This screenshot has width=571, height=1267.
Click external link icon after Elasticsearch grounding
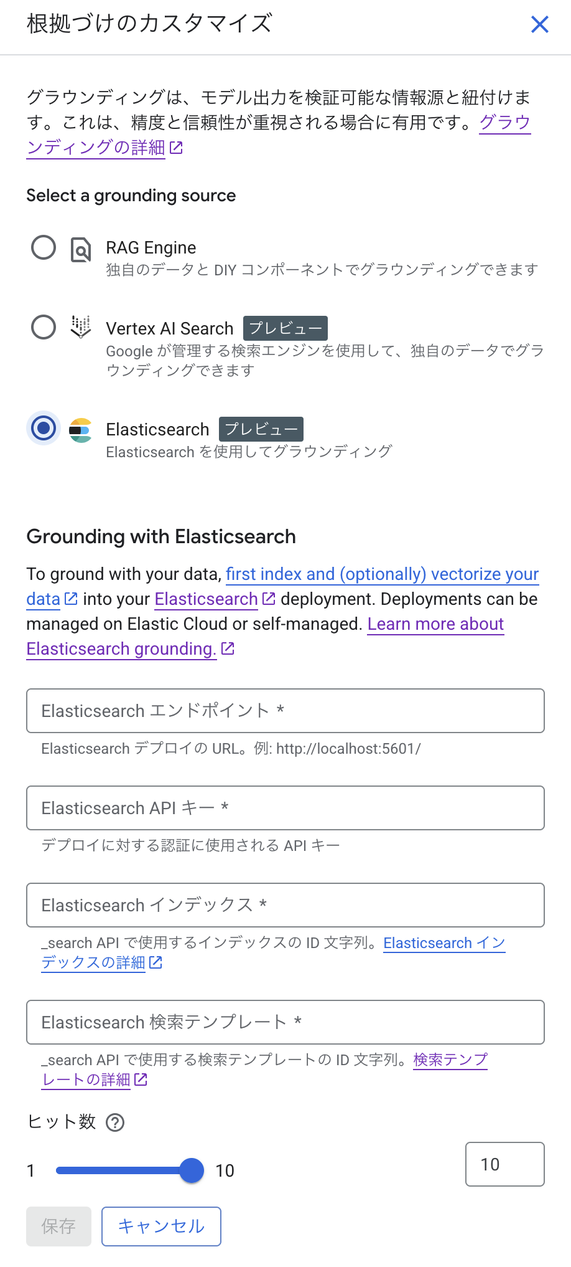(x=228, y=648)
